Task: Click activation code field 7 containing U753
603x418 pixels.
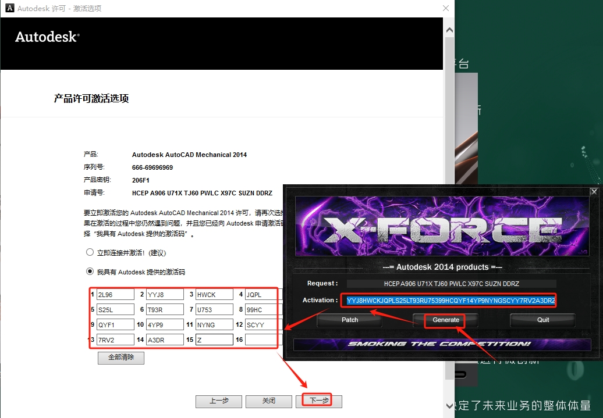Action: 214,309
